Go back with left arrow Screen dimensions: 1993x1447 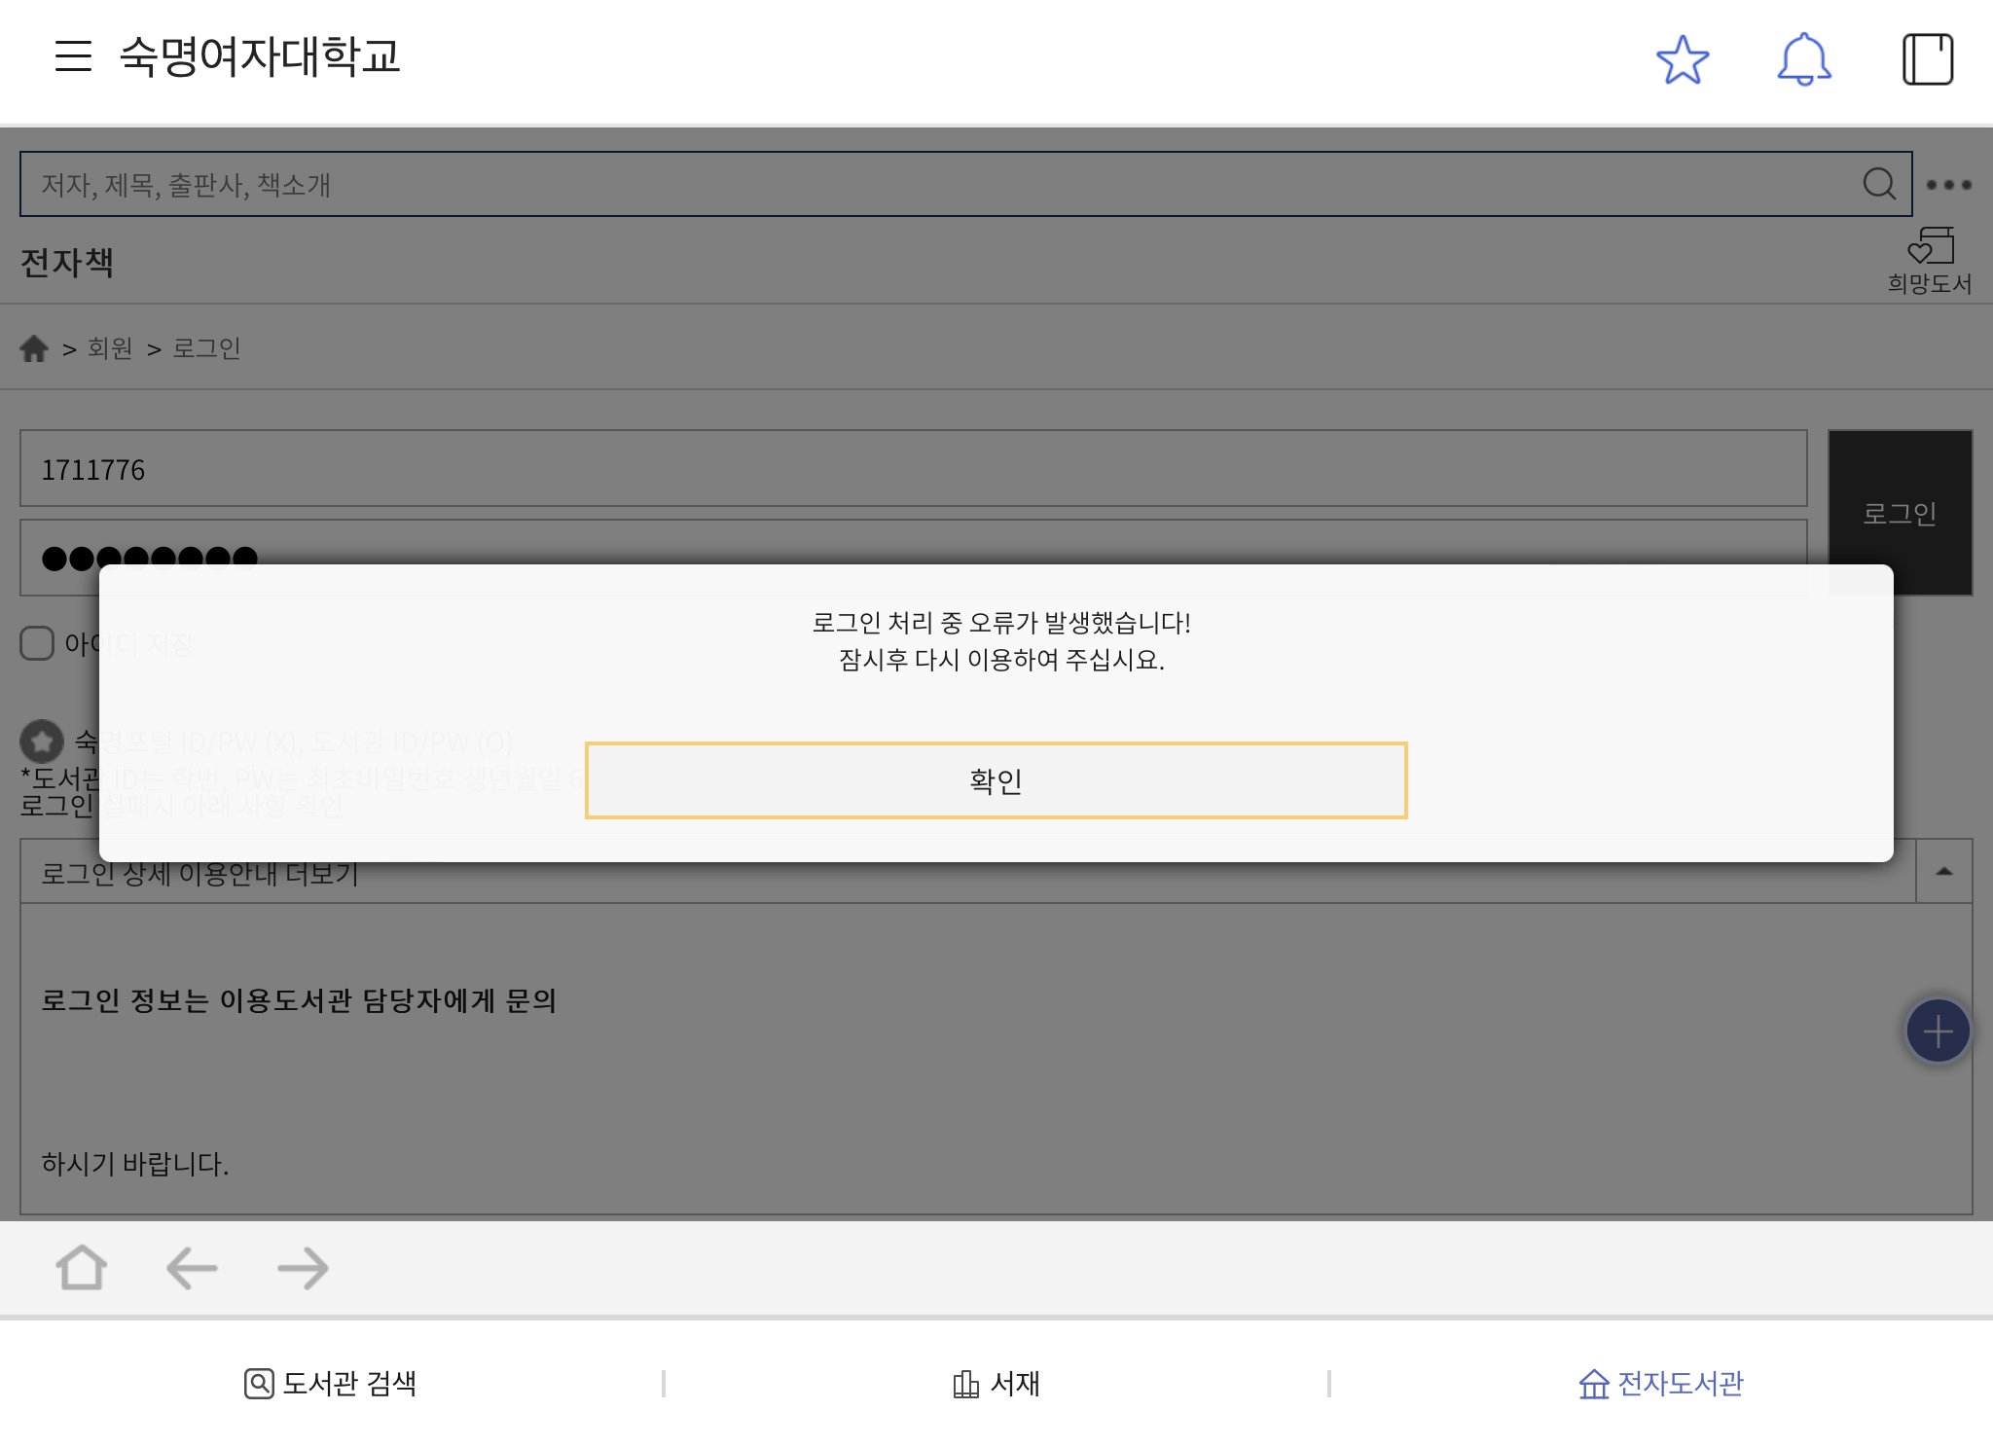click(x=192, y=1268)
